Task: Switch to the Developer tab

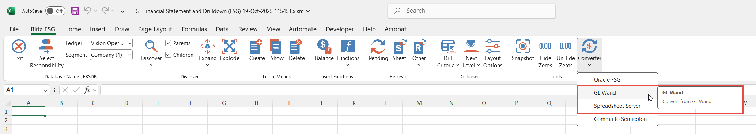Action: [x=340, y=29]
